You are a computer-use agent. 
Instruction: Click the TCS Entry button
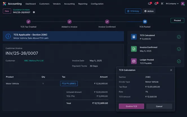click(133, 11)
